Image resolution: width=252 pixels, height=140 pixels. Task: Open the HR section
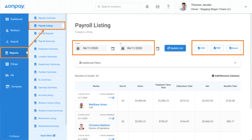tap(14, 75)
